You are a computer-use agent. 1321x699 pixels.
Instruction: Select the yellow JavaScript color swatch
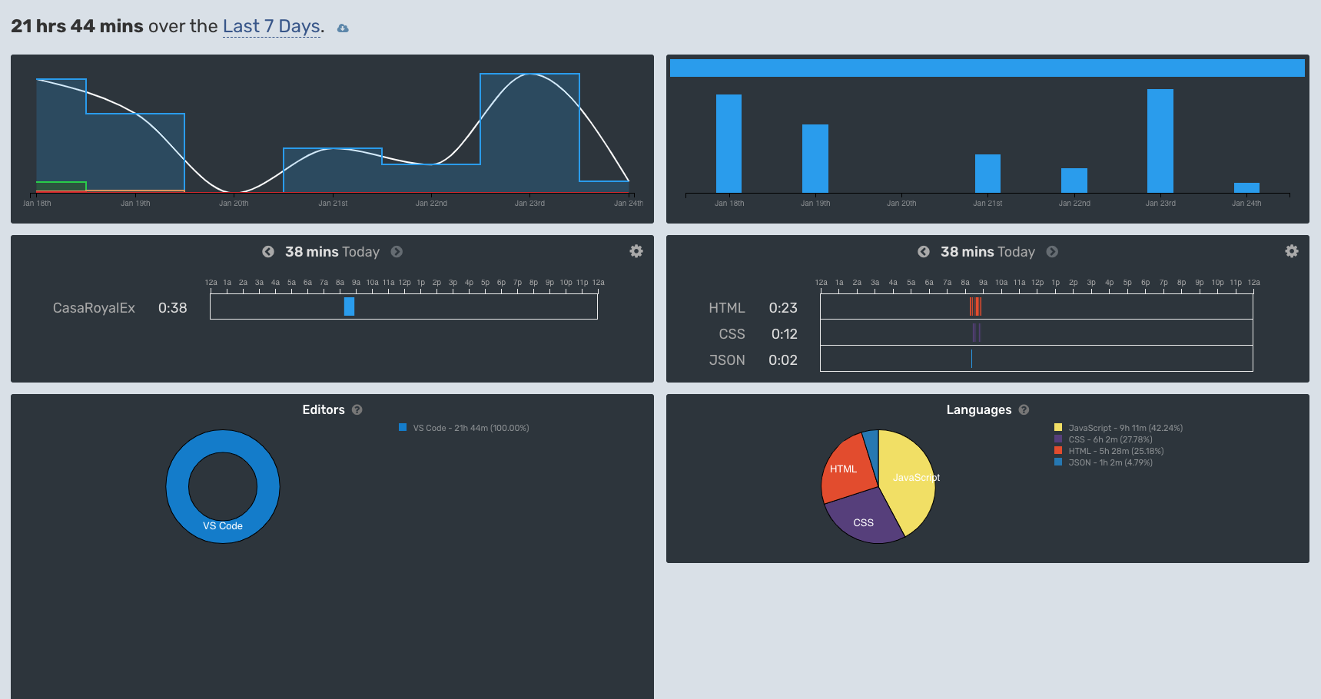coord(1058,427)
